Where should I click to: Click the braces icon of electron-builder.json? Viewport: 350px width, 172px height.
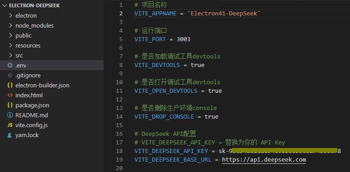(x=10, y=86)
